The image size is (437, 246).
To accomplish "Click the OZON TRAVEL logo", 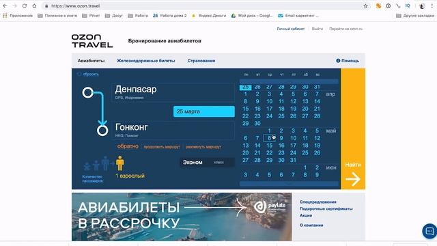I will (92, 41).
